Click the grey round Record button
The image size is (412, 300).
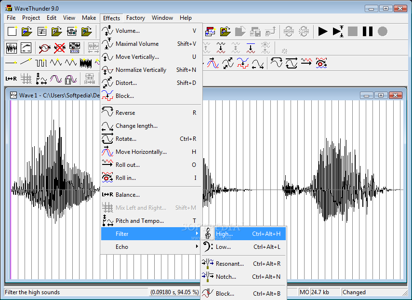click(x=383, y=31)
